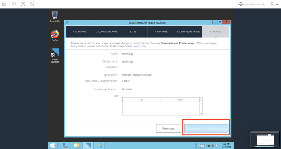Select the agent version value LATEST
Screen dimensions: 281x149
(x=126, y=81)
